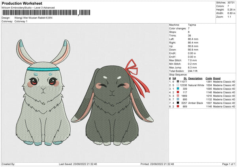Click the Amber Black color swatch
This screenshot has width=237, height=167.
178,103
